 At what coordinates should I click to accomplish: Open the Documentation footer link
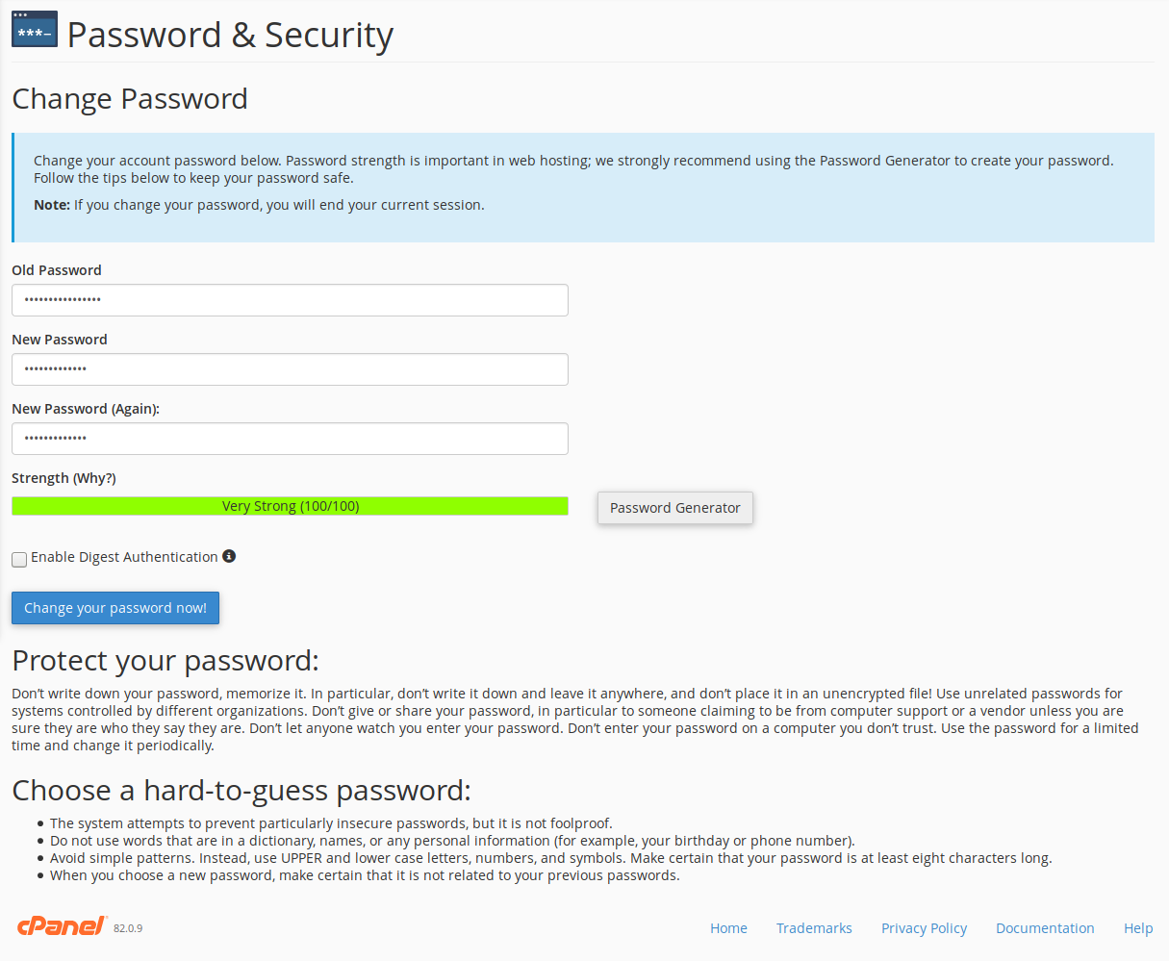[1045, 928]
